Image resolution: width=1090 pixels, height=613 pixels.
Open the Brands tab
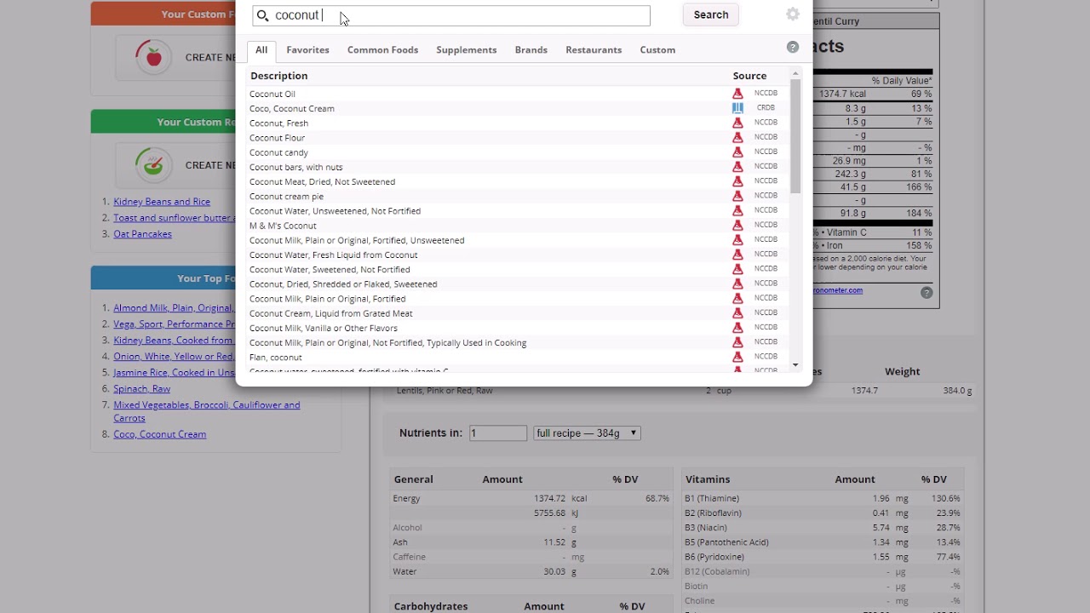(531, 49)
